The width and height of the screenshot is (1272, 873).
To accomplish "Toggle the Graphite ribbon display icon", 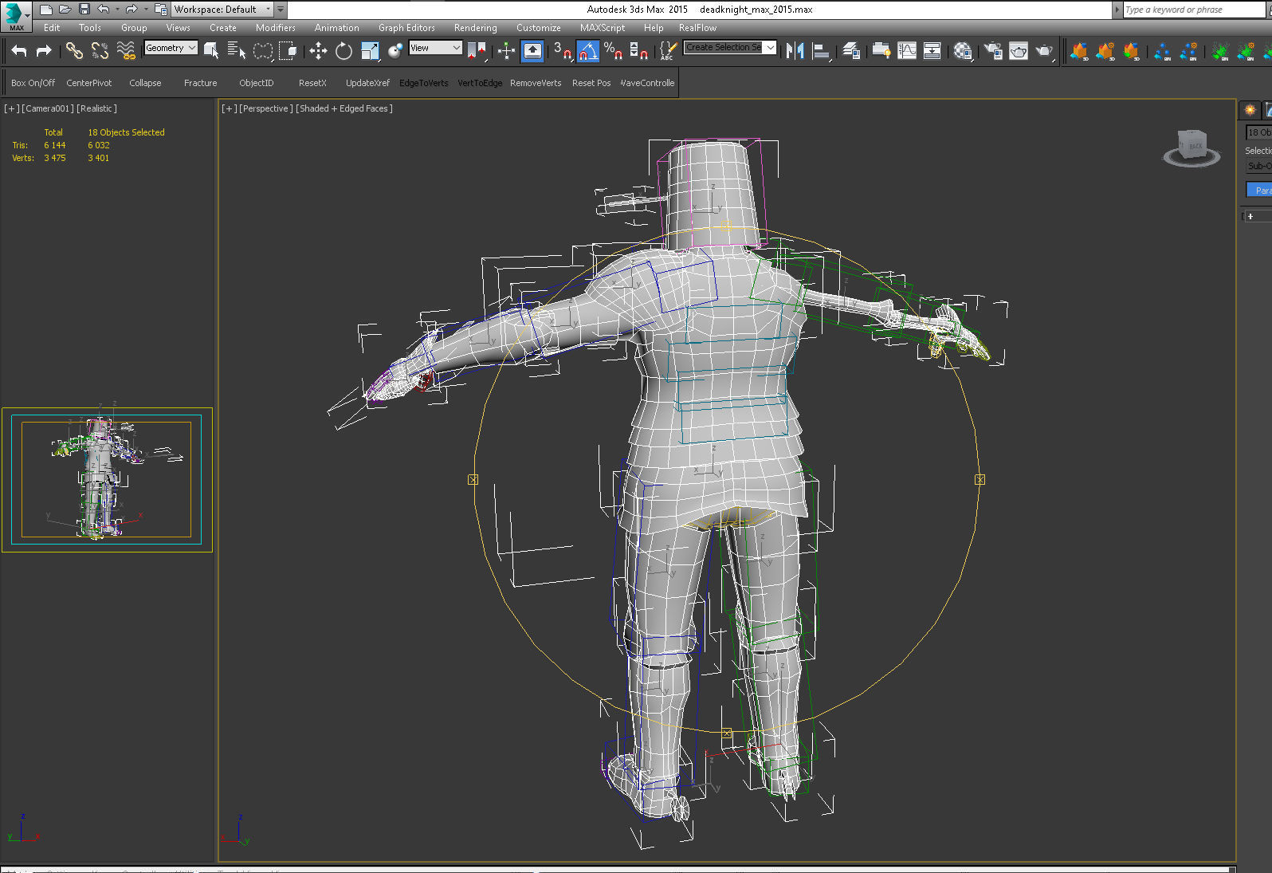I will pyautogui.click(x=881, y=51).
